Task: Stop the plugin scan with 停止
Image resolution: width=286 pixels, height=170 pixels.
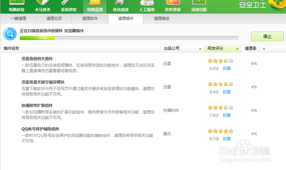Action: pos(267,36)
